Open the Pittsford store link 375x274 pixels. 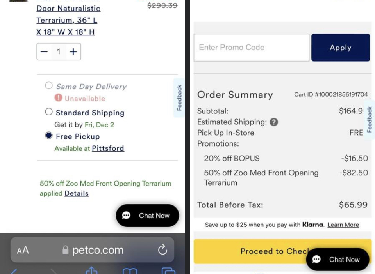[108, 148]
